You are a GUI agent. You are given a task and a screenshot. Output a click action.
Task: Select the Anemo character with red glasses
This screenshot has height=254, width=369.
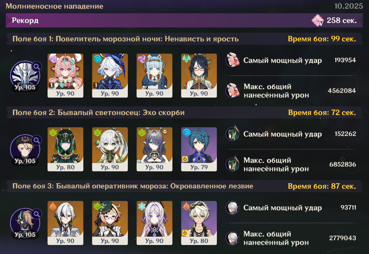(199, 76)
